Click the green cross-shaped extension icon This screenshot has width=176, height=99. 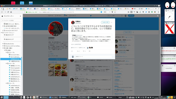tap(152, 12)
